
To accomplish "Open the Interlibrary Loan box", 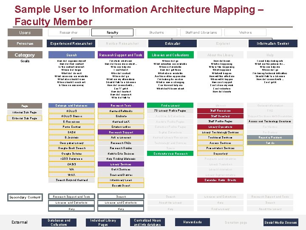I will [x=121, y=180].
